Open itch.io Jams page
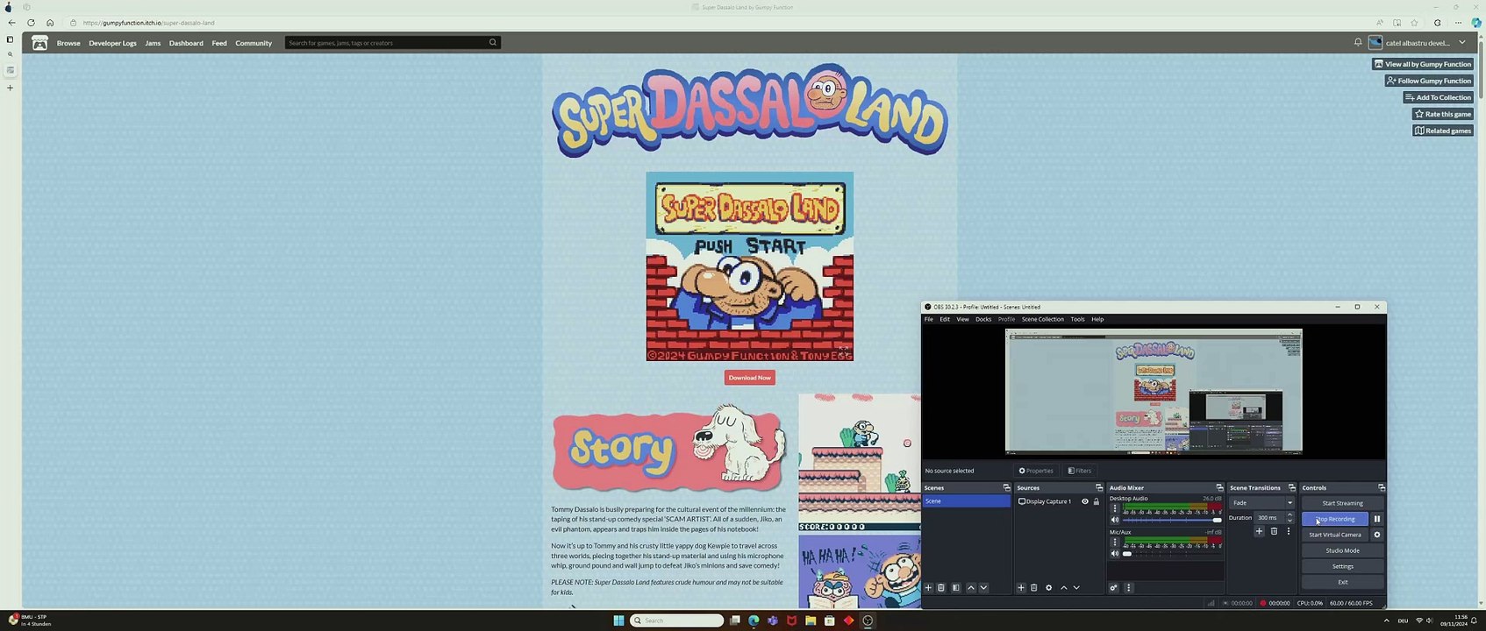 [x=153, y=43]
